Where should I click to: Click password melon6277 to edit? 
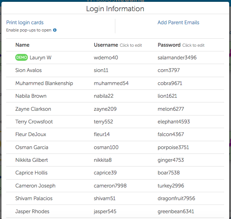[x=171, y=109]
